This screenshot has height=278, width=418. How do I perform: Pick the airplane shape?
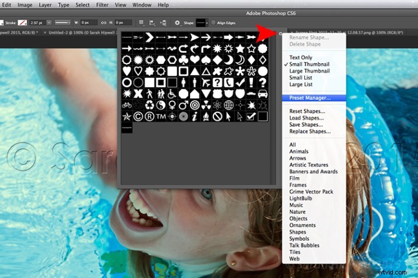(x=206, y=83)
